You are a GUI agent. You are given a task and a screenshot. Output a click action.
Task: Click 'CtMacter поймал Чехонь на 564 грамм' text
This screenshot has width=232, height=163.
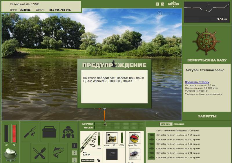pos(178,135)
